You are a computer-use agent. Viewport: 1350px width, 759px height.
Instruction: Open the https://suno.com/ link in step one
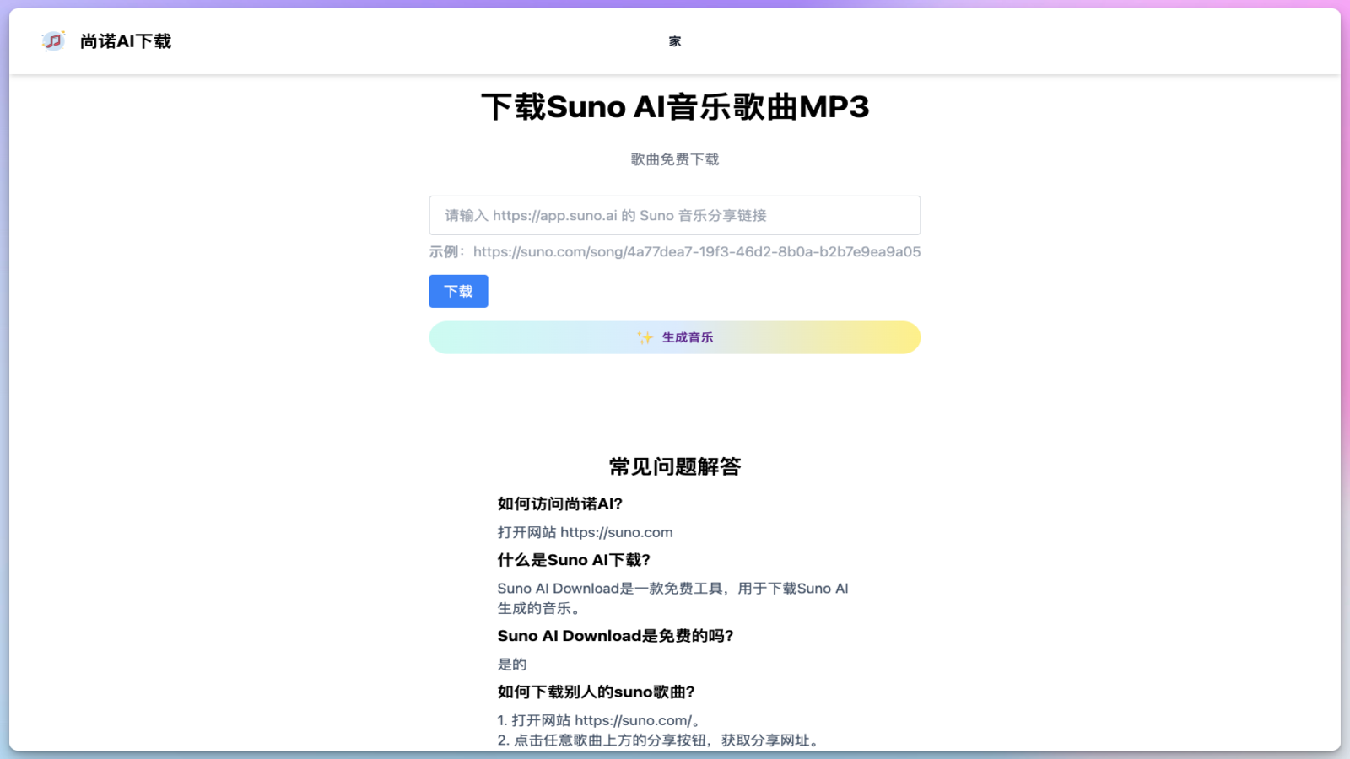(x=633, y=720)
